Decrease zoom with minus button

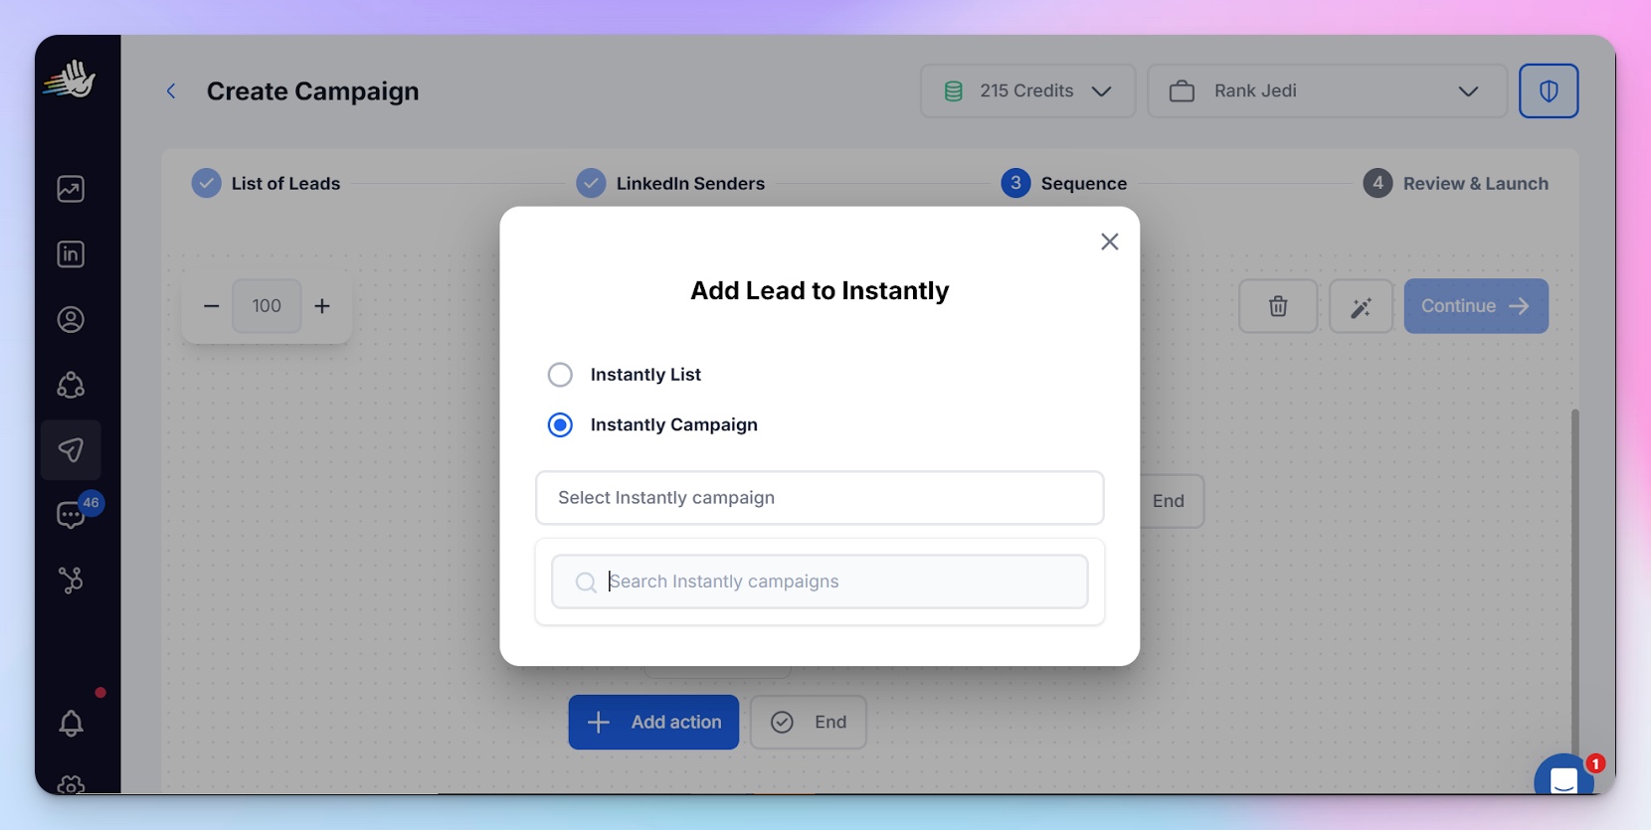point(211,306)
